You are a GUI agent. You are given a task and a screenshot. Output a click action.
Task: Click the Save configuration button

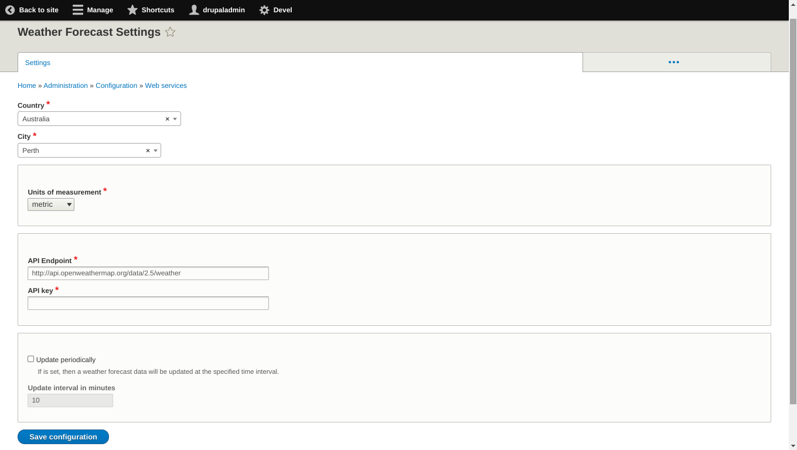(x=63, y=437)
